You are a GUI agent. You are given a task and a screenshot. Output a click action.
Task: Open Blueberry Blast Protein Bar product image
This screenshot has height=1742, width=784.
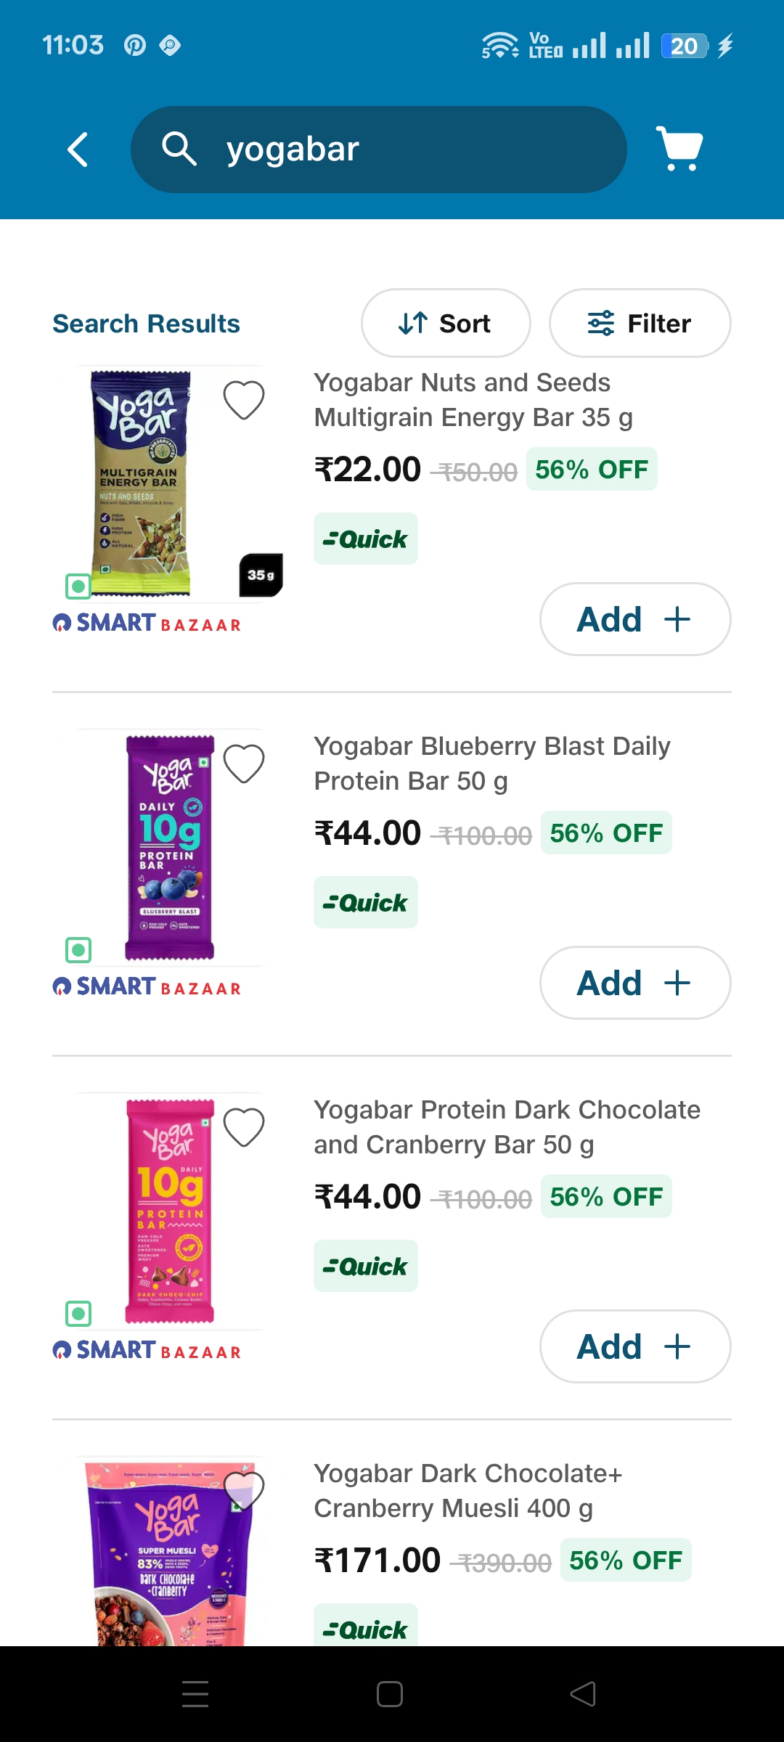click(x=170, y=848)
